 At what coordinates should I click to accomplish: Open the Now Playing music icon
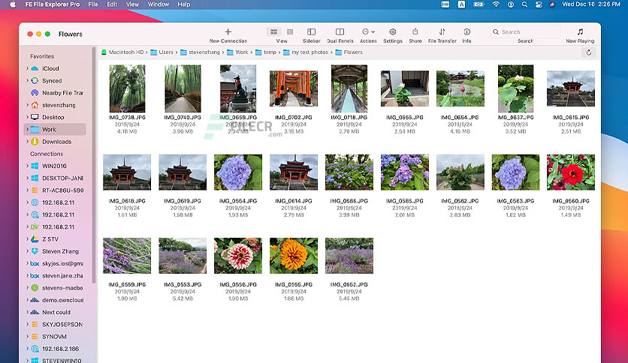580,32
